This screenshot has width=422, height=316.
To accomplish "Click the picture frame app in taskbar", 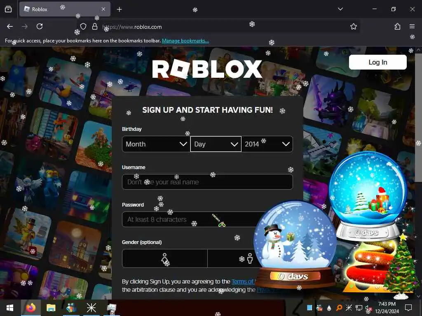I will click(111, 308).
